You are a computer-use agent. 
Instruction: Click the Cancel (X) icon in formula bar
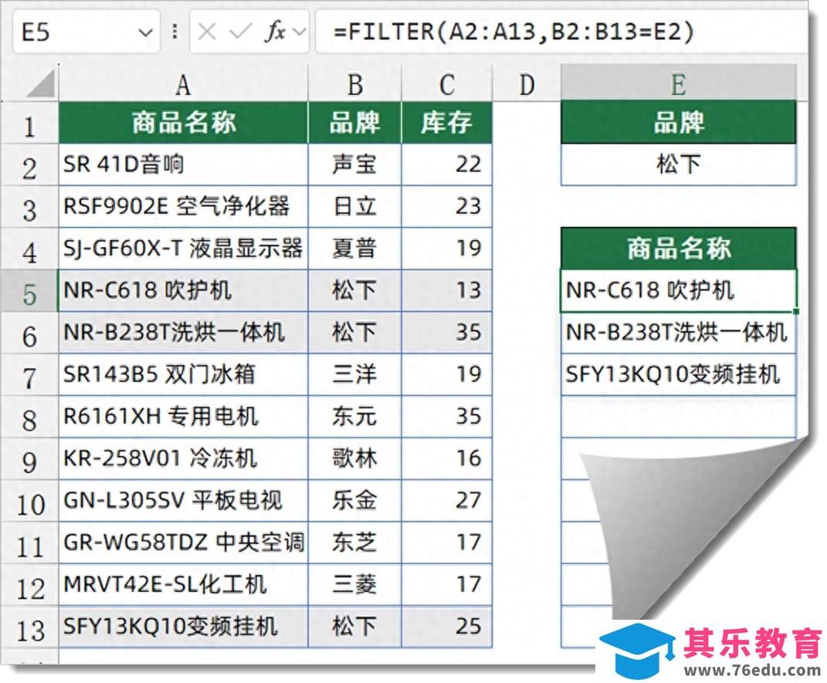(207, 32)
